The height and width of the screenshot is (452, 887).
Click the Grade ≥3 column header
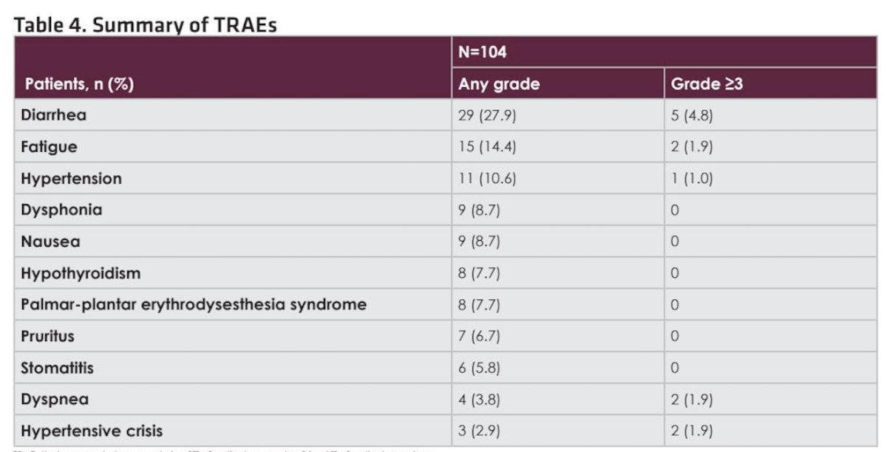pyautogui.click(x=707, y=84)
